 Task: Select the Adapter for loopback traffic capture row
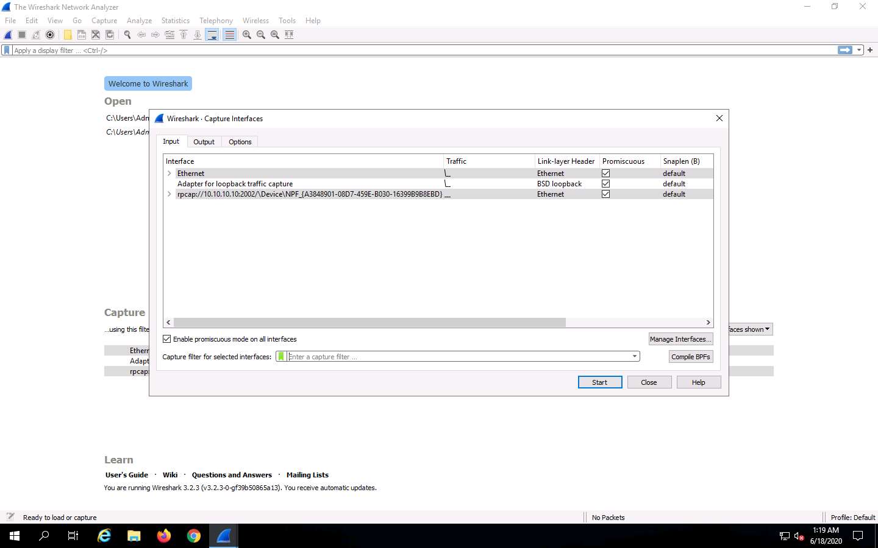tap(438, 184)
